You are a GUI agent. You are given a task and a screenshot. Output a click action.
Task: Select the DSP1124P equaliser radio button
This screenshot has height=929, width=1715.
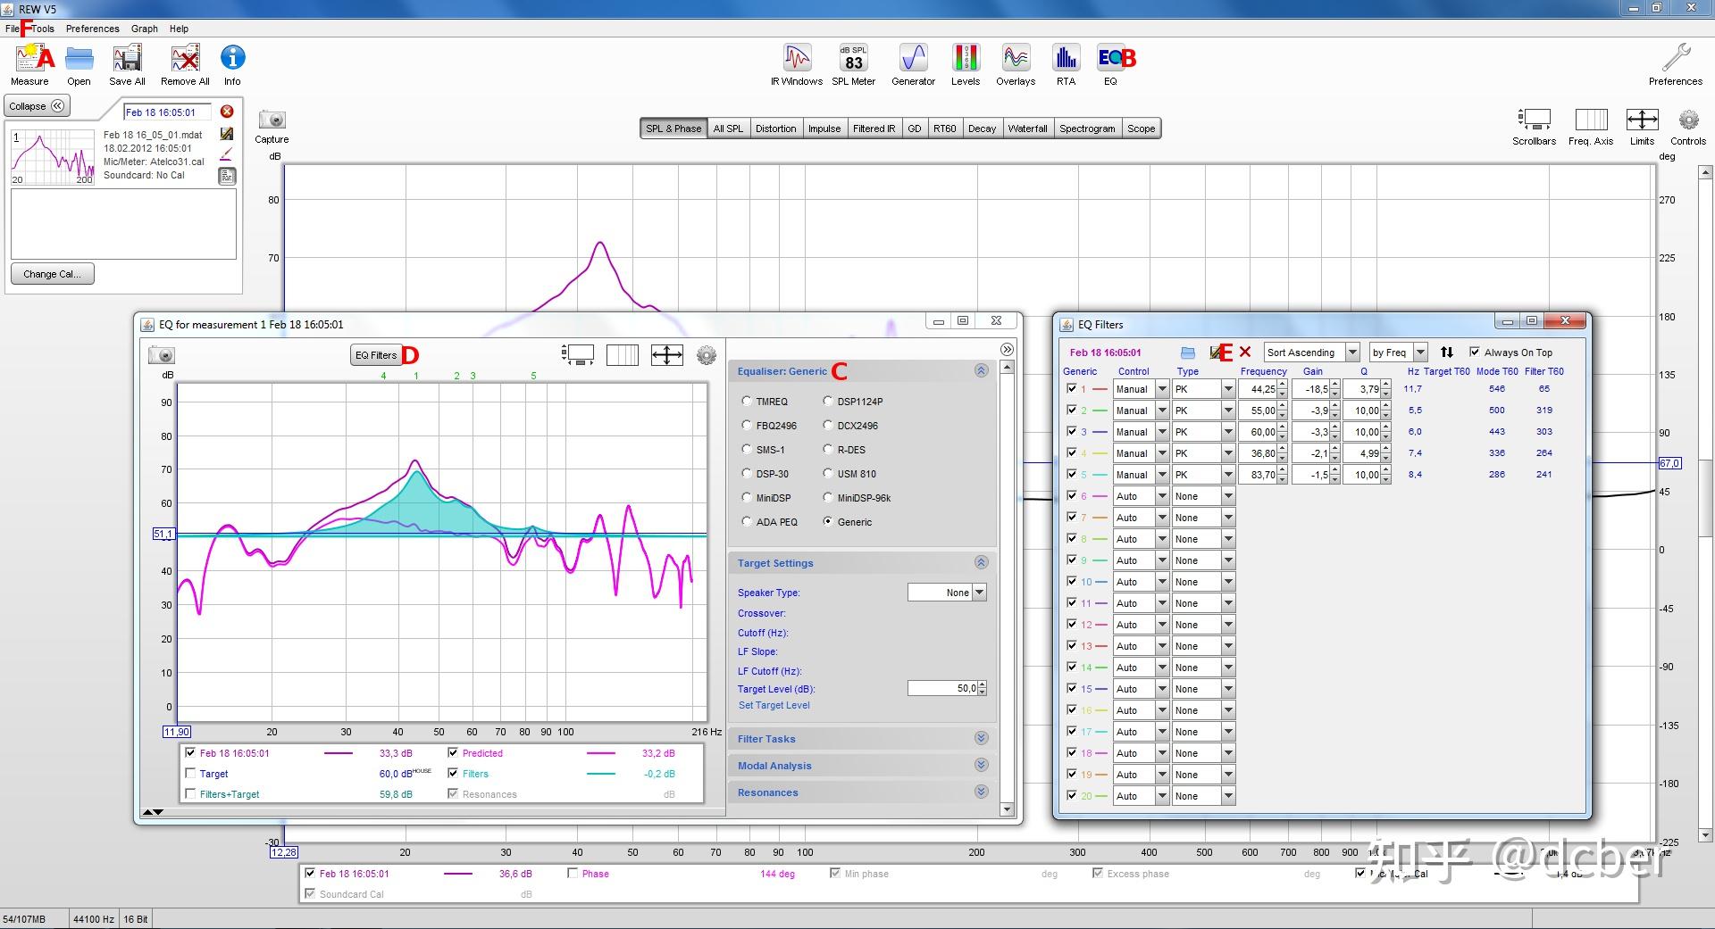coord(828,402)
